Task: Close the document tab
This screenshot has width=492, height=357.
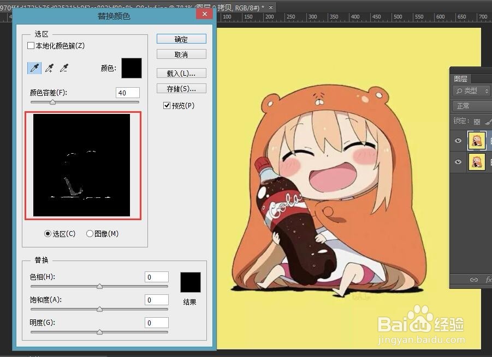Action: [271, 7]
